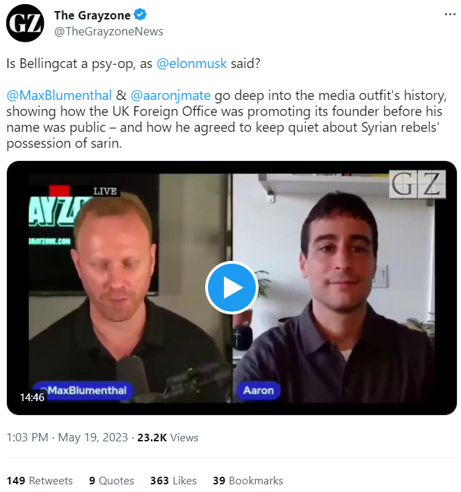This screenshot has height=492, width=461.
Task: Click the Aaron name tag in video
Action: [x=259, y=390]
